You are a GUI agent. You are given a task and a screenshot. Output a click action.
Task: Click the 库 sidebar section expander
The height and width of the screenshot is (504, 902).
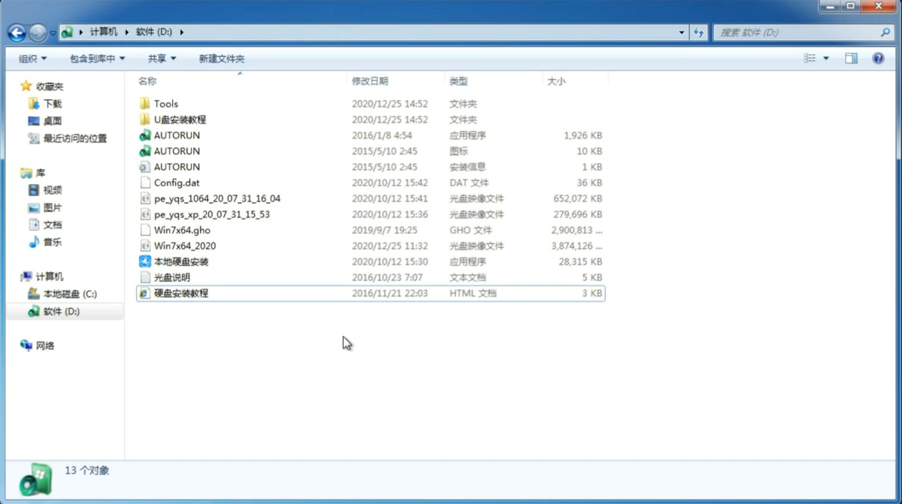[17, 172]
